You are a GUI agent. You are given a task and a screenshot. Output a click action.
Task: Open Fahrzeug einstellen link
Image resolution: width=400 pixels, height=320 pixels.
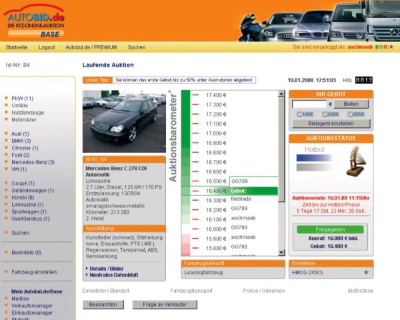34,272
